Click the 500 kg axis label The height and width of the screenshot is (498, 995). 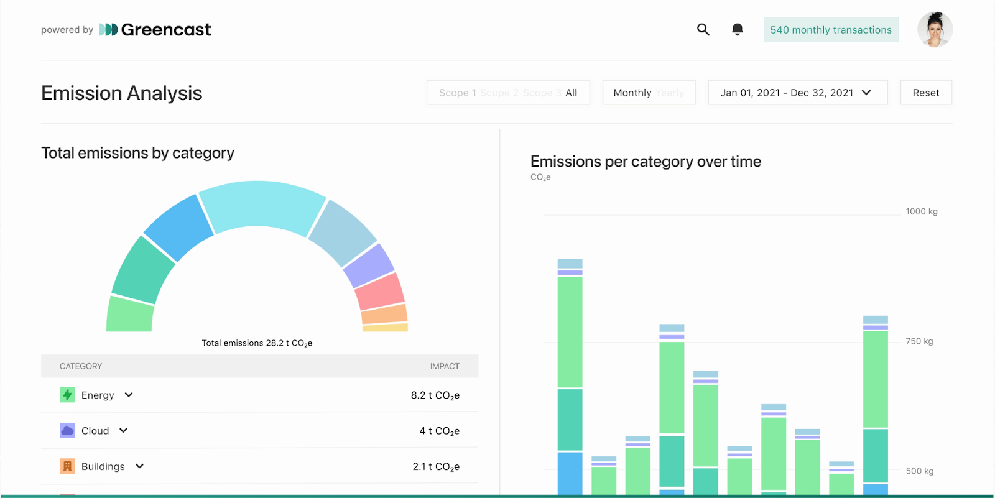(x=919, y=471)
